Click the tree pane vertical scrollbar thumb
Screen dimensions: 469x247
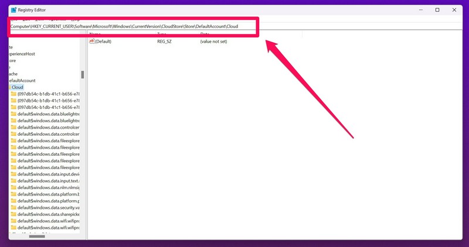click(83, 75)
